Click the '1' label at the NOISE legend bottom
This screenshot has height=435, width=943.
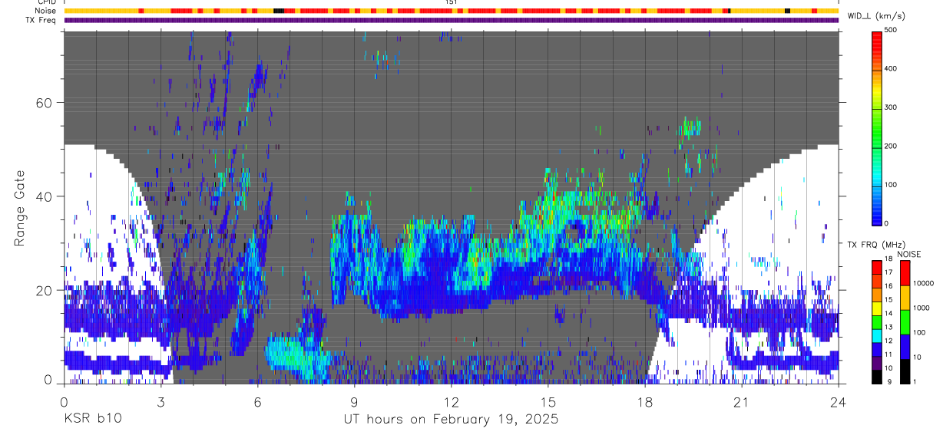click(x=914, y=382)
